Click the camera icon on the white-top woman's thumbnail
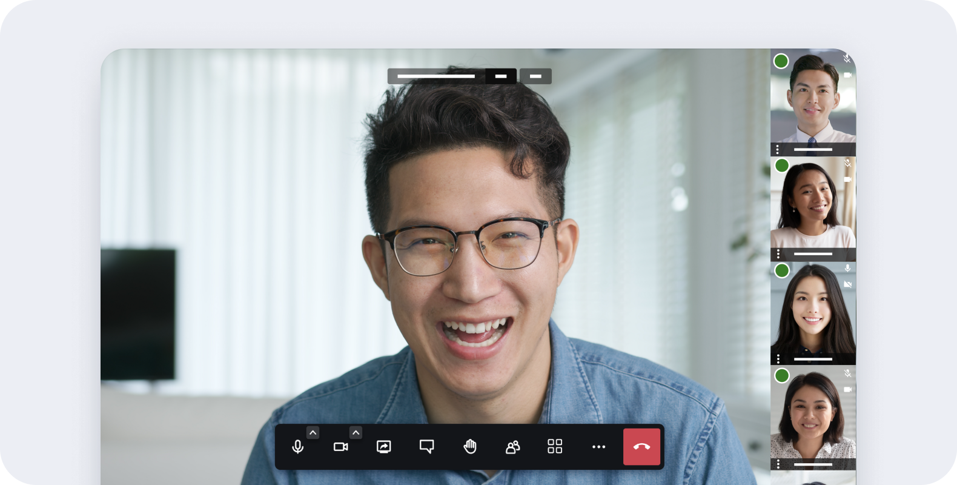Viewport: 957px width, 485px height. [847, 179]
